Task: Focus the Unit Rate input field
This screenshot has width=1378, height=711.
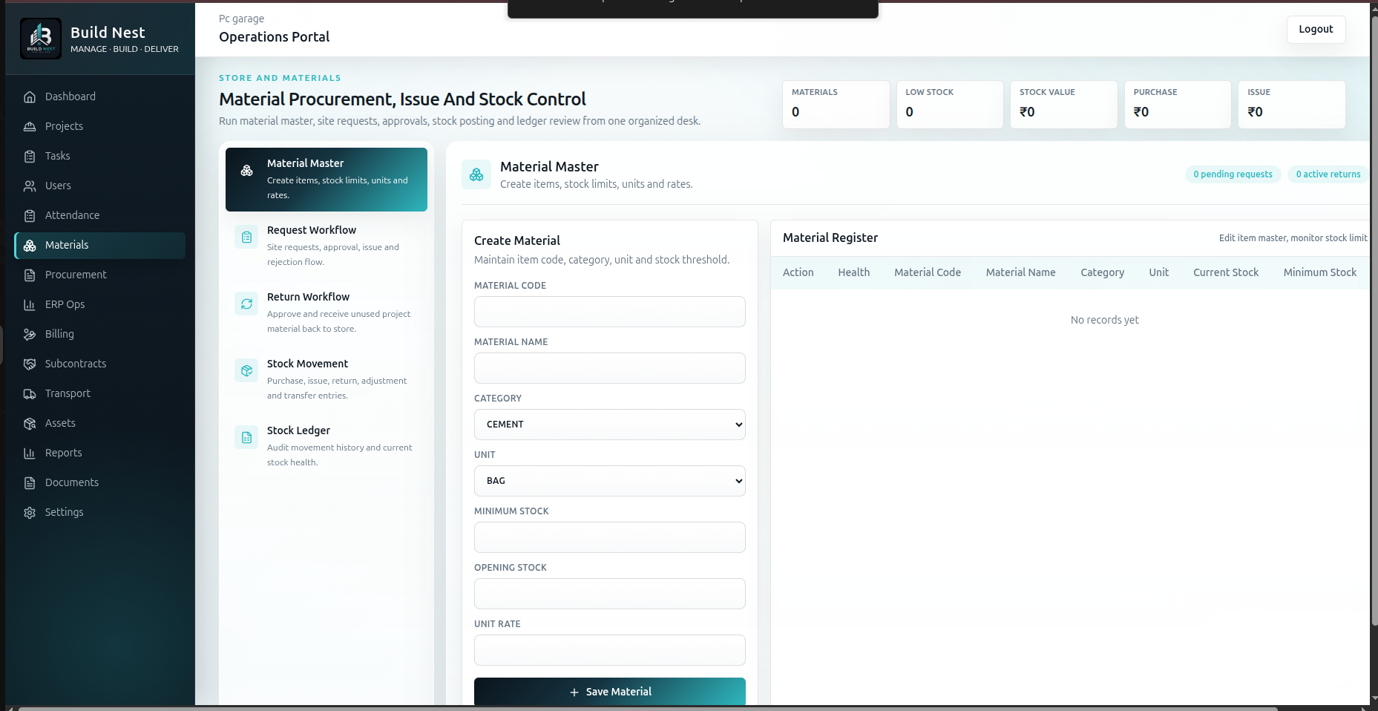Action: [610, 650]
